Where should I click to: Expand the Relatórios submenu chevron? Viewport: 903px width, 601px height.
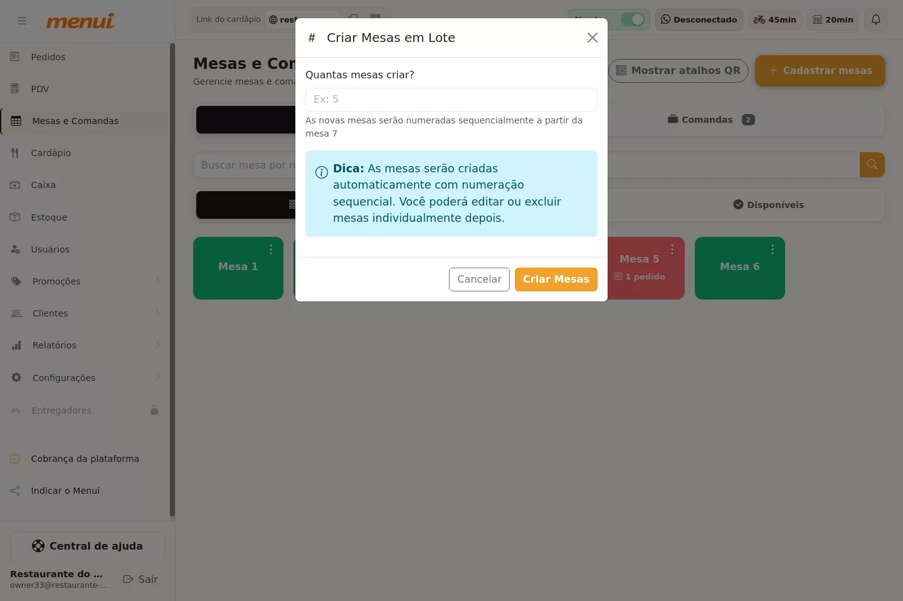(x=157, y=345)
